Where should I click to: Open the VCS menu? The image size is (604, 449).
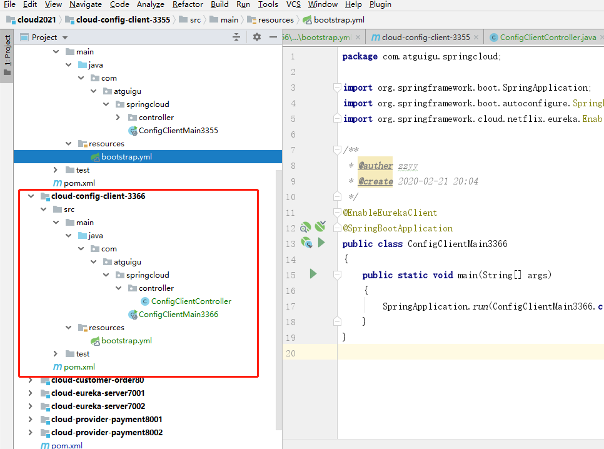click(x=293, y=4)
